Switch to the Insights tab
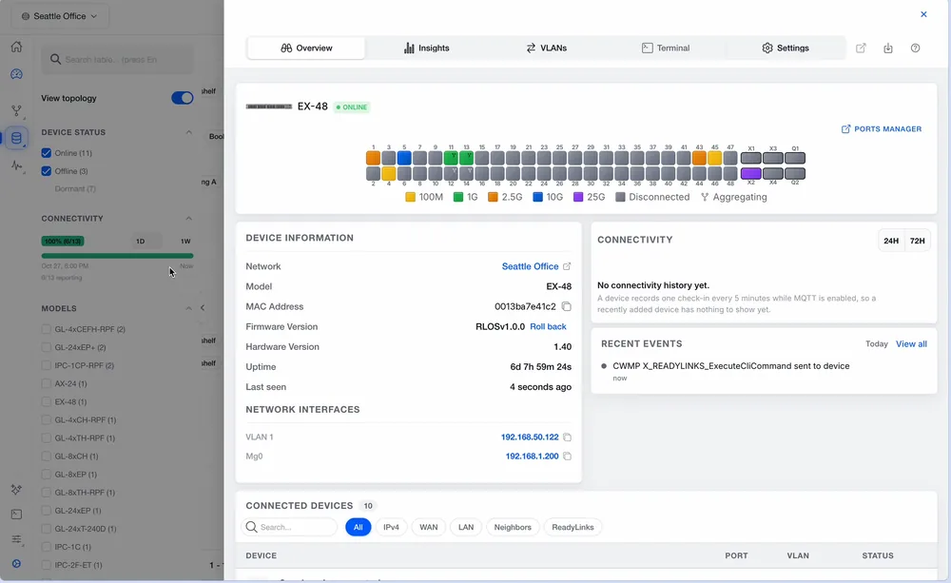The width and height of the screenshot is (951, 583). tap(426, 48)
